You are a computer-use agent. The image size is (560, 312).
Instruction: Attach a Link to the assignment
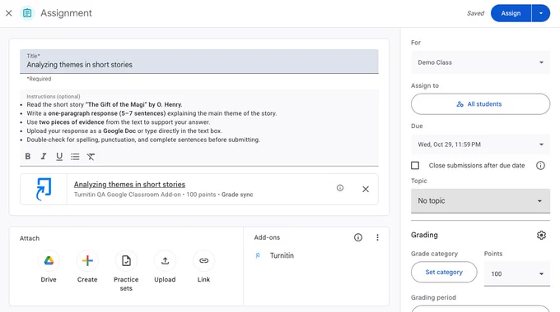(x=203, y=261)
